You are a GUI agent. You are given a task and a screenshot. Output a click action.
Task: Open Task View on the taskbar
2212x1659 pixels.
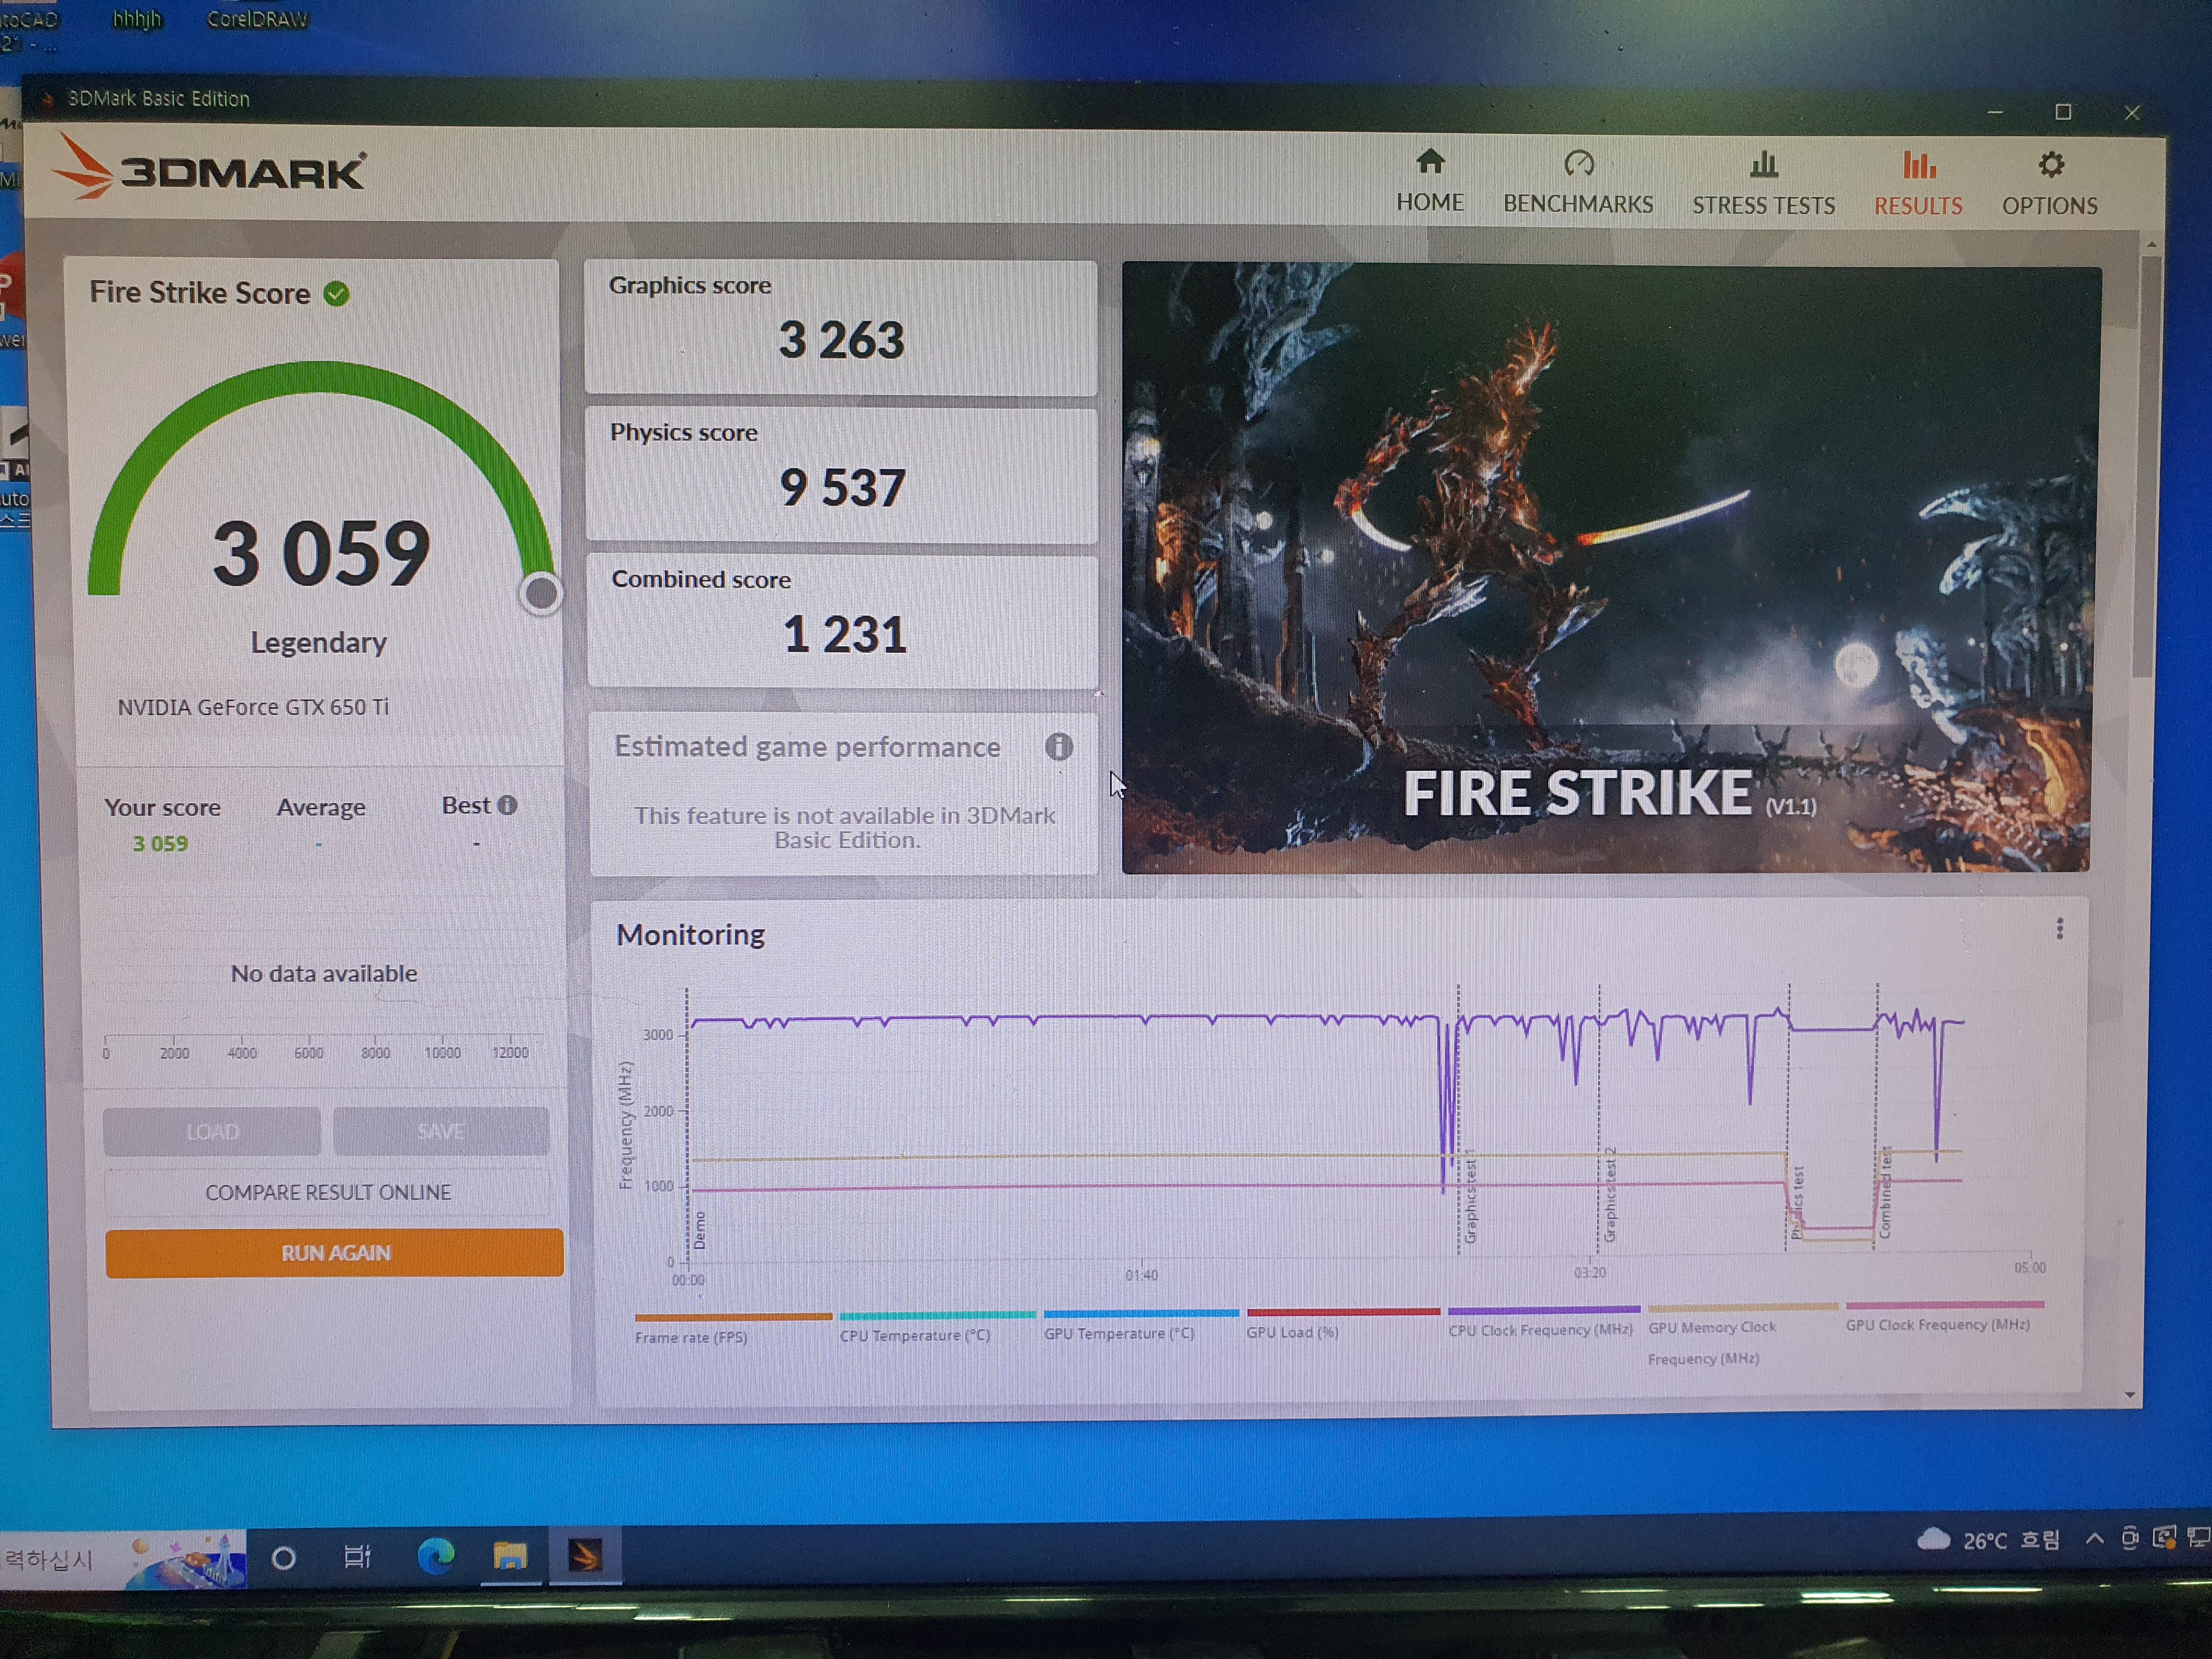(357, 1557)
